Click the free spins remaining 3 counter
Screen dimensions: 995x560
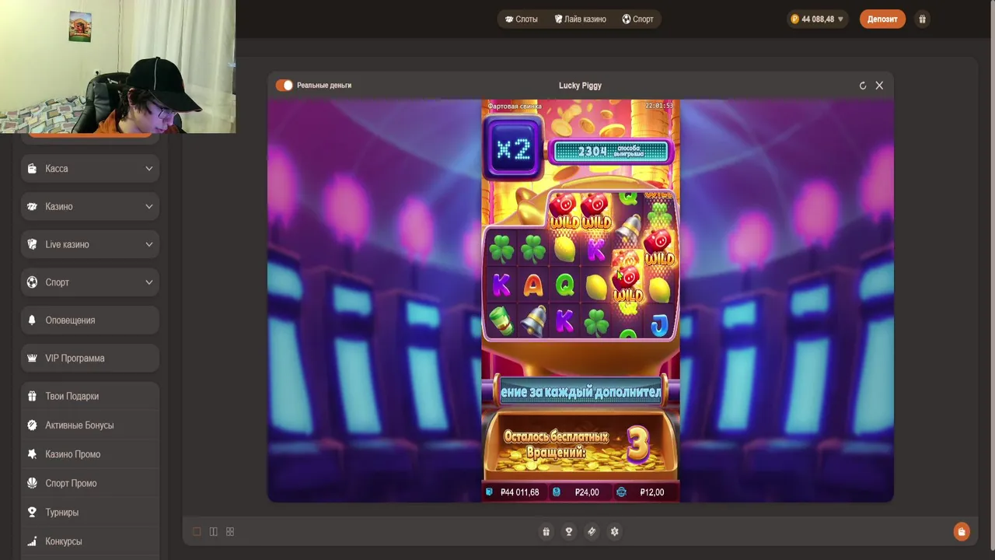[x=637, y=444]
